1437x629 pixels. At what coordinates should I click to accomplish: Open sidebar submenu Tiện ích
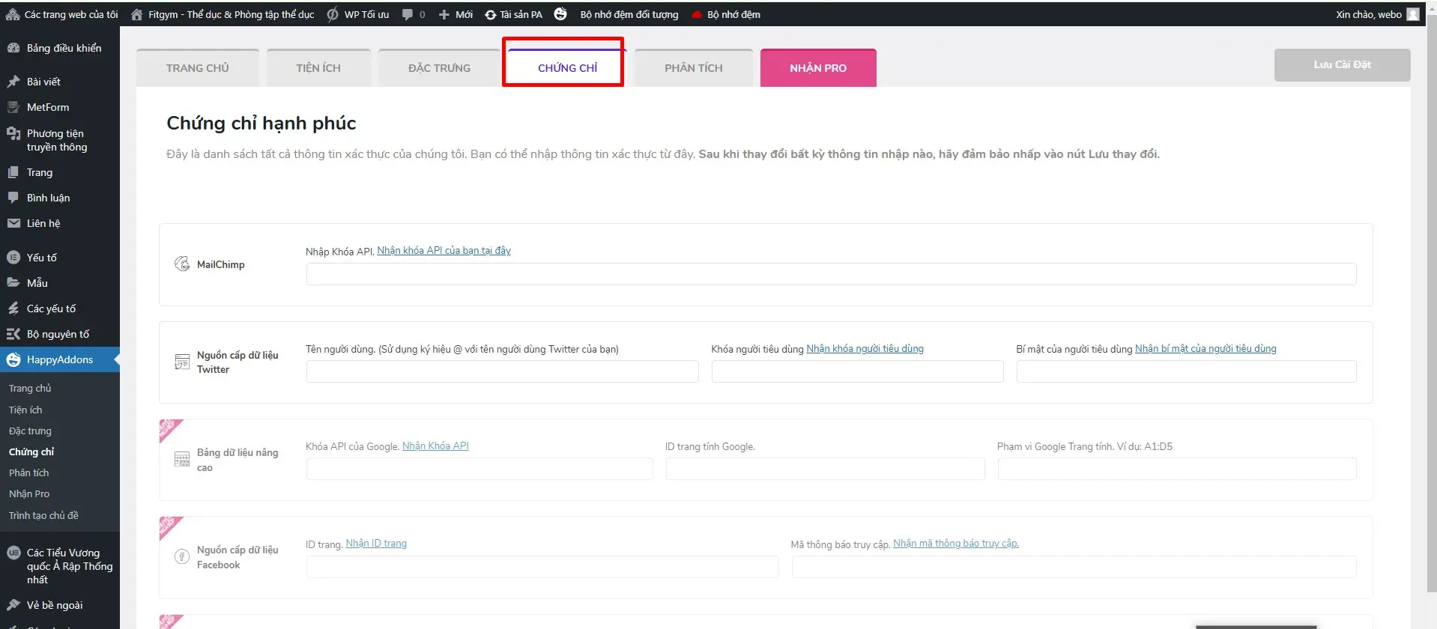point(25,410)
